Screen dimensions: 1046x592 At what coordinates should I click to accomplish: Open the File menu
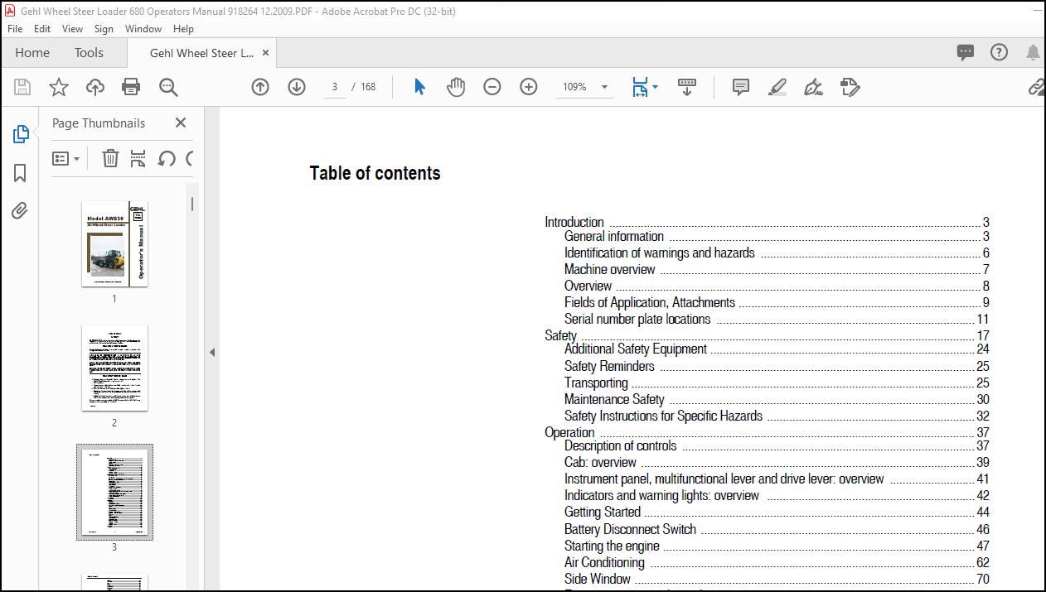pyautogui.click(x=15, y=28)
